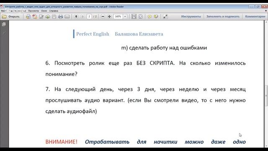Click the 143% zoom value field
The image size is (268, 151).
pos(118,16)
